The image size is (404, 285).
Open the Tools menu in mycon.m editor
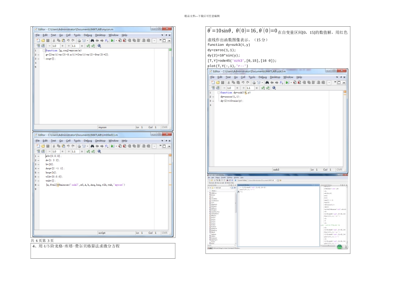(x=77, y=35)
